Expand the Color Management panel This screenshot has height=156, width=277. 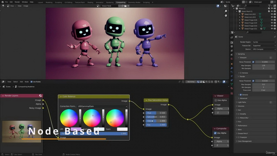click(237, 141)
